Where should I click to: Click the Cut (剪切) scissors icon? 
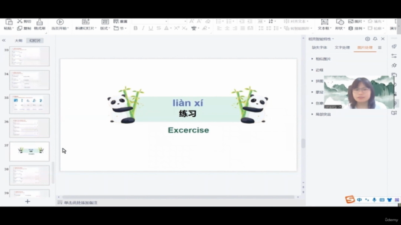click(20, 21)
